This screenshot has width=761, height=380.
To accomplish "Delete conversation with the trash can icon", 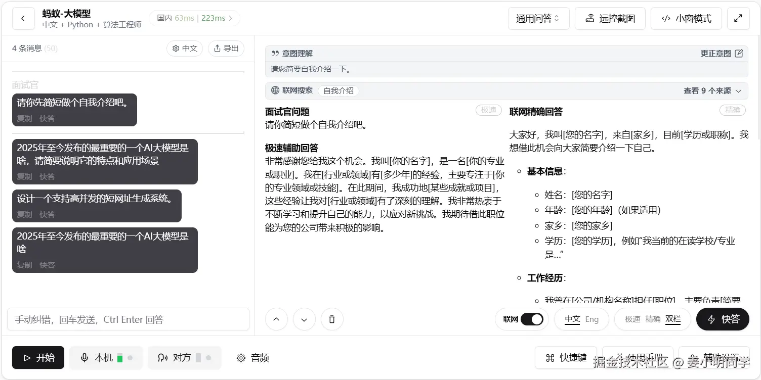I will point(332,319).
